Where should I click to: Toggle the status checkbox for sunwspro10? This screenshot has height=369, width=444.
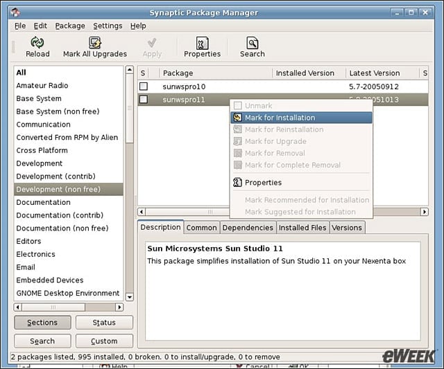click(144, 87)
